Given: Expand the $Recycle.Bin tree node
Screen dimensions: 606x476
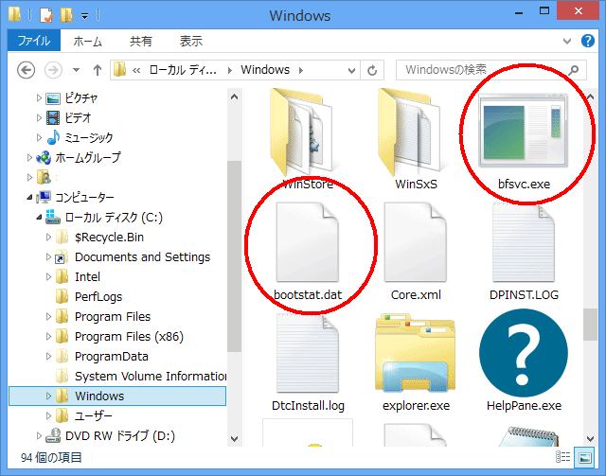Looking at the screenshot, I should (x=48, y=237).
